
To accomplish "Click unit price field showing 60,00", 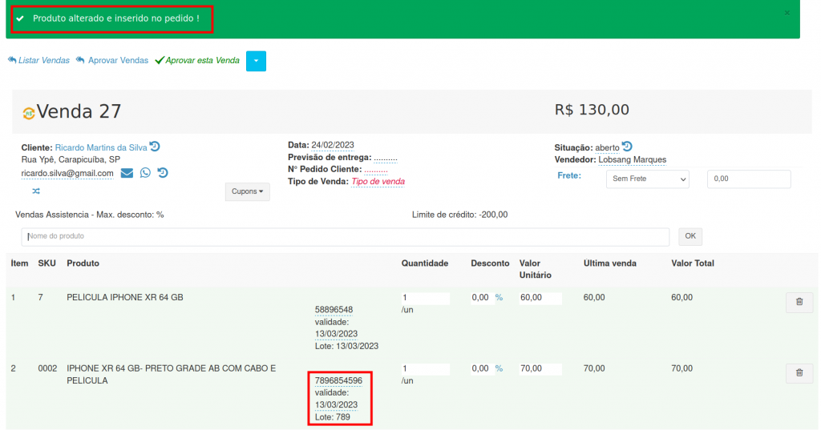I will coord(540,298).
